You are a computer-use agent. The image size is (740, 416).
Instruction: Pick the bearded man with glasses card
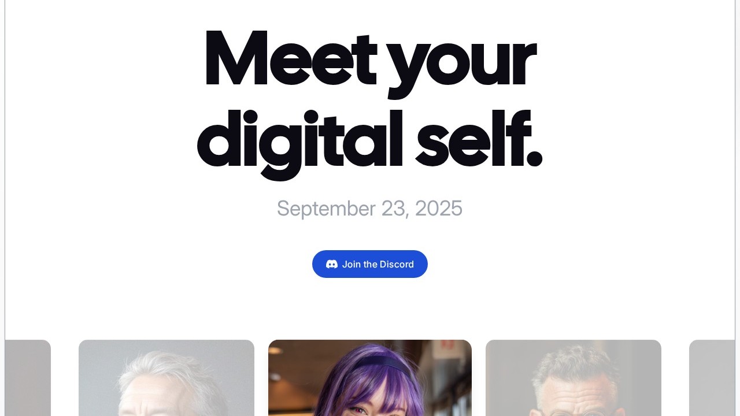coord(573,378)
